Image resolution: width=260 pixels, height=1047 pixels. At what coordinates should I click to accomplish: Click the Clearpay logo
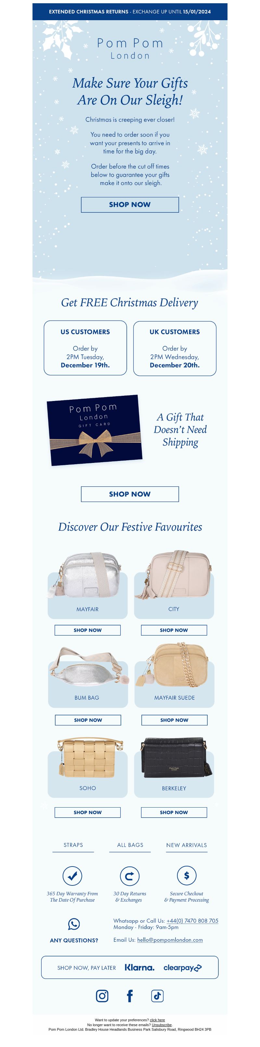[183, 968]
